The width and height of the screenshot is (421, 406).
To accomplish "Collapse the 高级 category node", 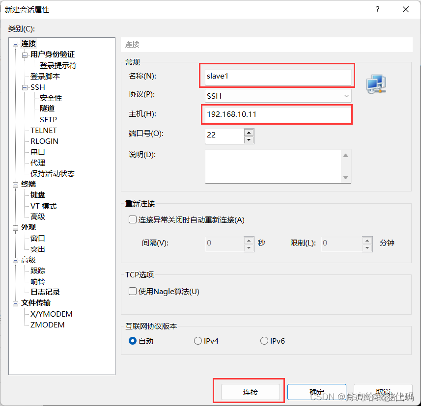I will click(16, 260).
